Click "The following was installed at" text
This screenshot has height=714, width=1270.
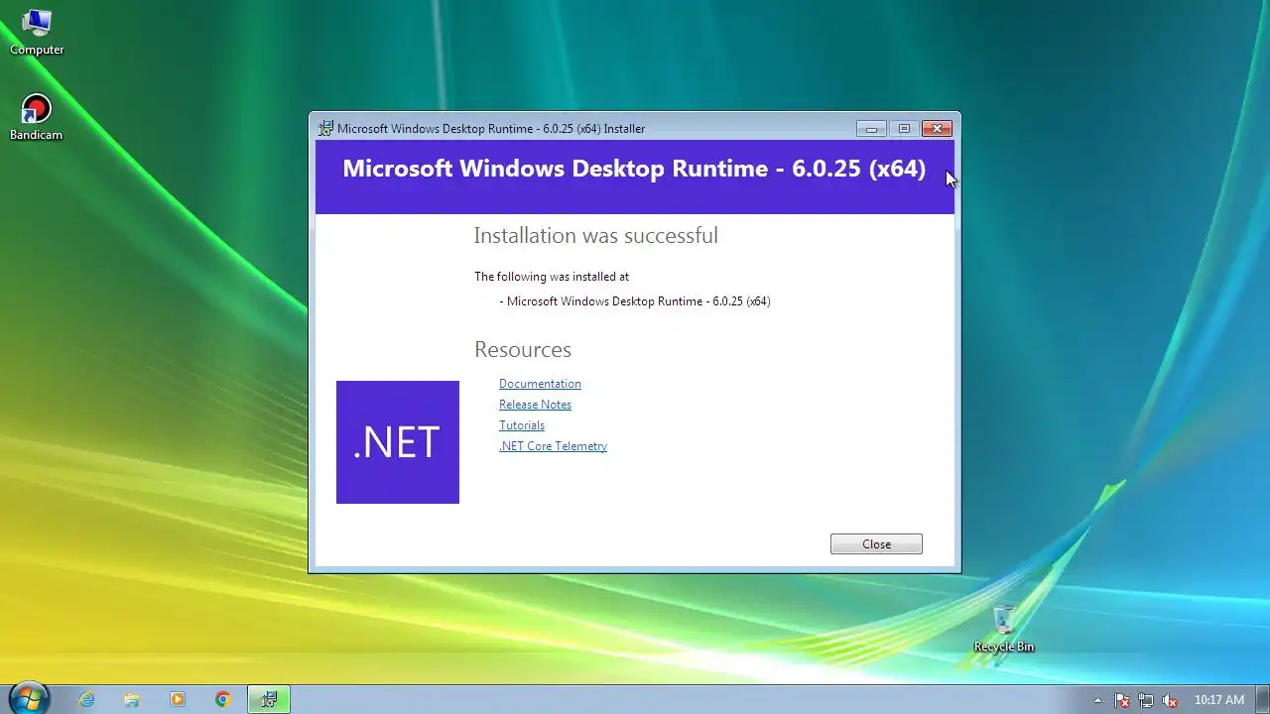(x=552, y=277)
